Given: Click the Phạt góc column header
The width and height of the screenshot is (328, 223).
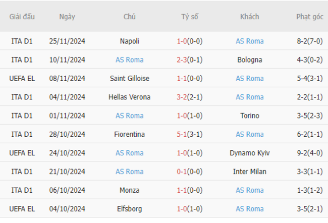Looking at the screenshot, I should click(310, 17).
